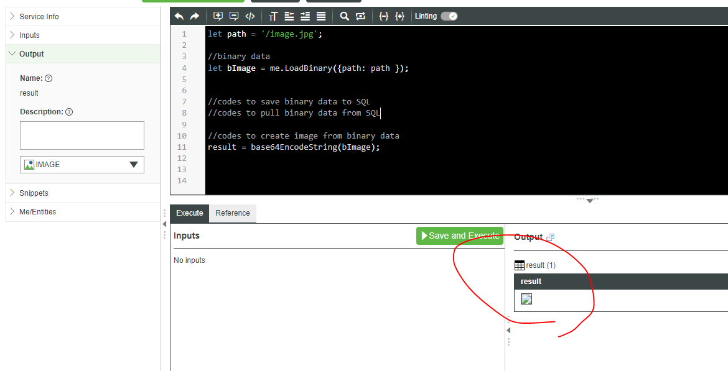Expand all code blocks with {+} icon
This screenshot has height=371, width=728.
(400, 16)
